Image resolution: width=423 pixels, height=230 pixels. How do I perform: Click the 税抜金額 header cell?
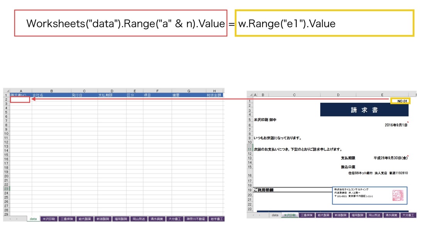pyautogui.click(x=214, y=95)
